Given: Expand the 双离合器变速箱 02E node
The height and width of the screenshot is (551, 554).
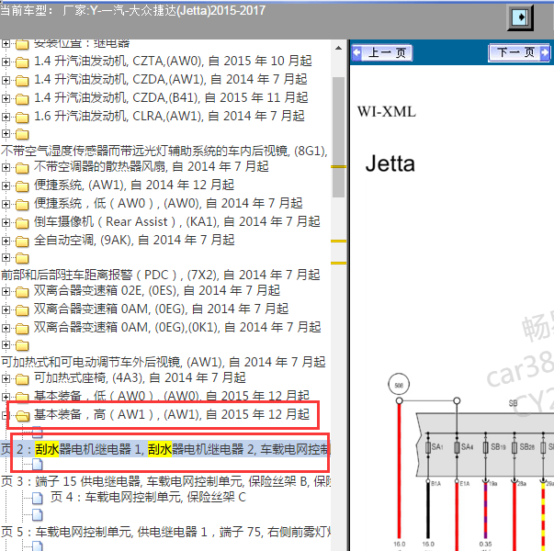Looking at the screenshot, I should coord(6,291).
